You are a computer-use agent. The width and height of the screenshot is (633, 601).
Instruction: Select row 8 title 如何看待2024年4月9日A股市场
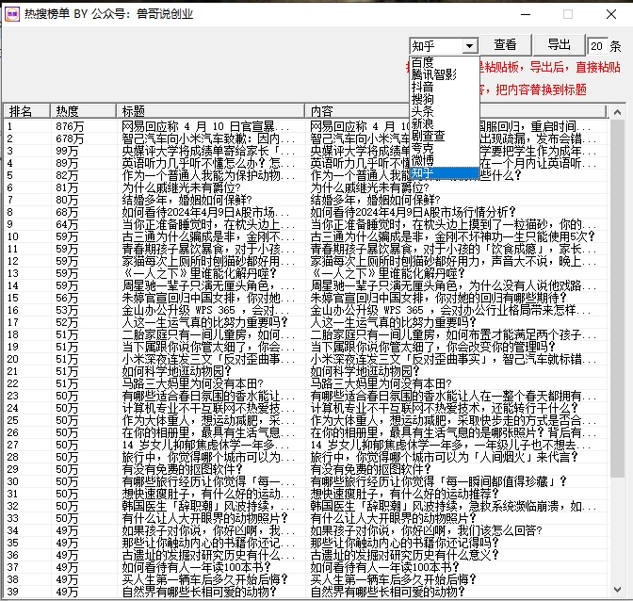click(x=205, y=213)
